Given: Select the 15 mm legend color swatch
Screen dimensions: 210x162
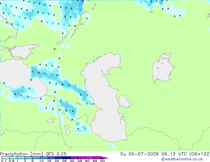Looking at the screenshot, I should pyautogui.click(x=52, y=158).
